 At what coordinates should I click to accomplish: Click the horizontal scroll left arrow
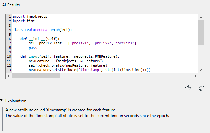9,76
